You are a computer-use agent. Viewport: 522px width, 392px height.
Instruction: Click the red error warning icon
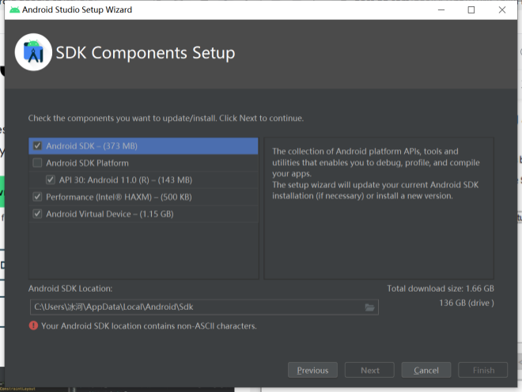(x=33, y=325)
